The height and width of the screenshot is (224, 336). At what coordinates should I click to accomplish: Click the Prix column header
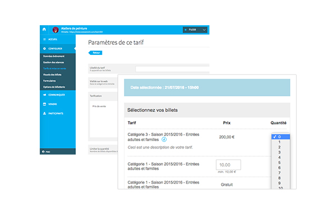(x=227, y=123)
